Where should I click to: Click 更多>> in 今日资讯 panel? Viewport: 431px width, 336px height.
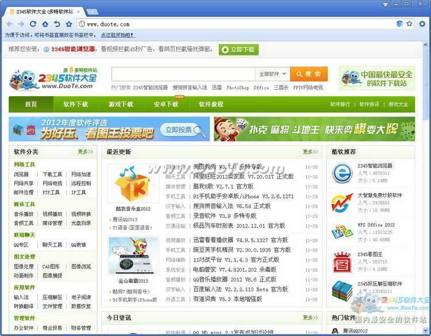(x=310, y=317)
